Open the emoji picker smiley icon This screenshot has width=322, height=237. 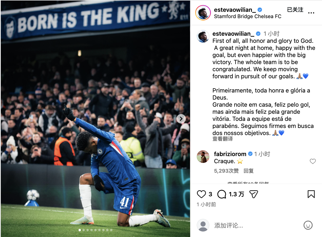(x=308, y=225)
